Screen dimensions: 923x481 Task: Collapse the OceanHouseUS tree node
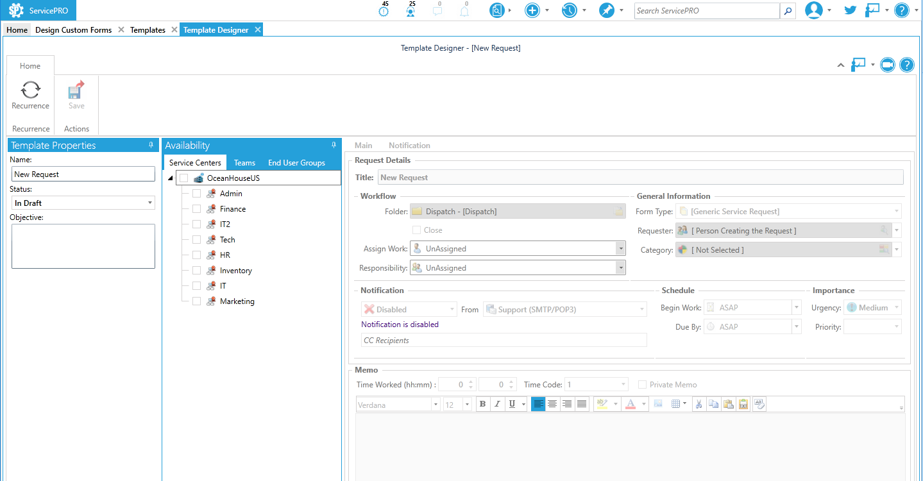[x=170, y=178]
